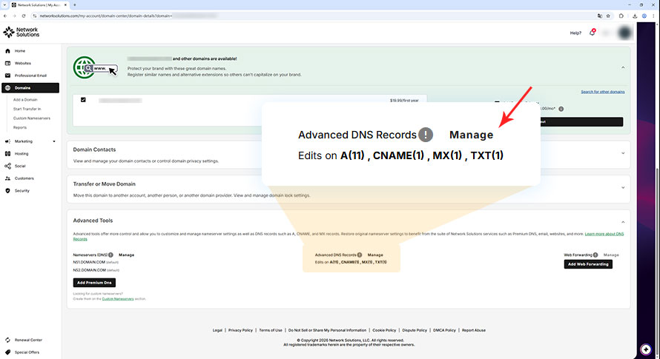Select Domains in the sidebar

[x=30, y=88]
